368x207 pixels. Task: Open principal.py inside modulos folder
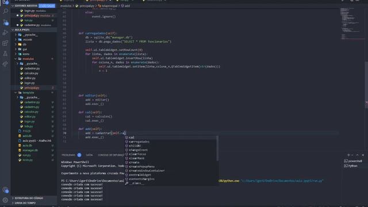[32, 88]
